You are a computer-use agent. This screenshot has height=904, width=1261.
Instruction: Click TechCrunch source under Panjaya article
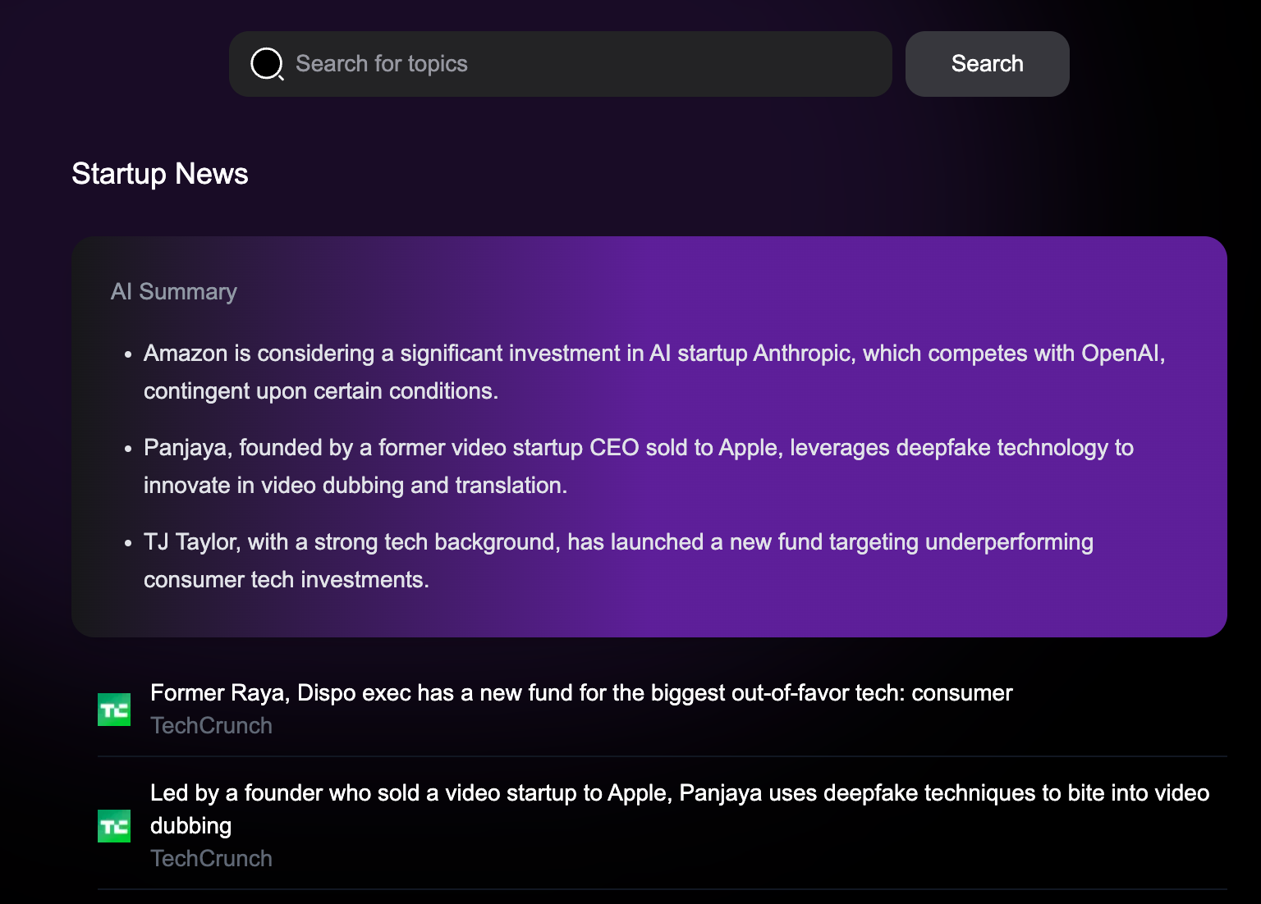[x=211, y=859]
